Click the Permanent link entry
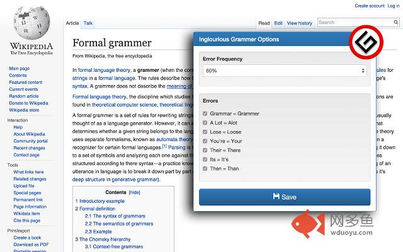 pos(28,200)
